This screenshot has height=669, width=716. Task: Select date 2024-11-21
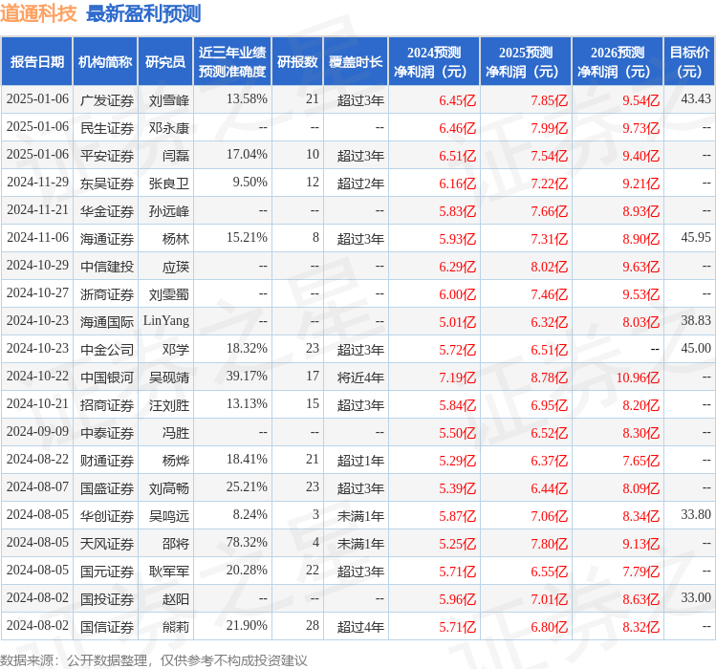(38, 210)
